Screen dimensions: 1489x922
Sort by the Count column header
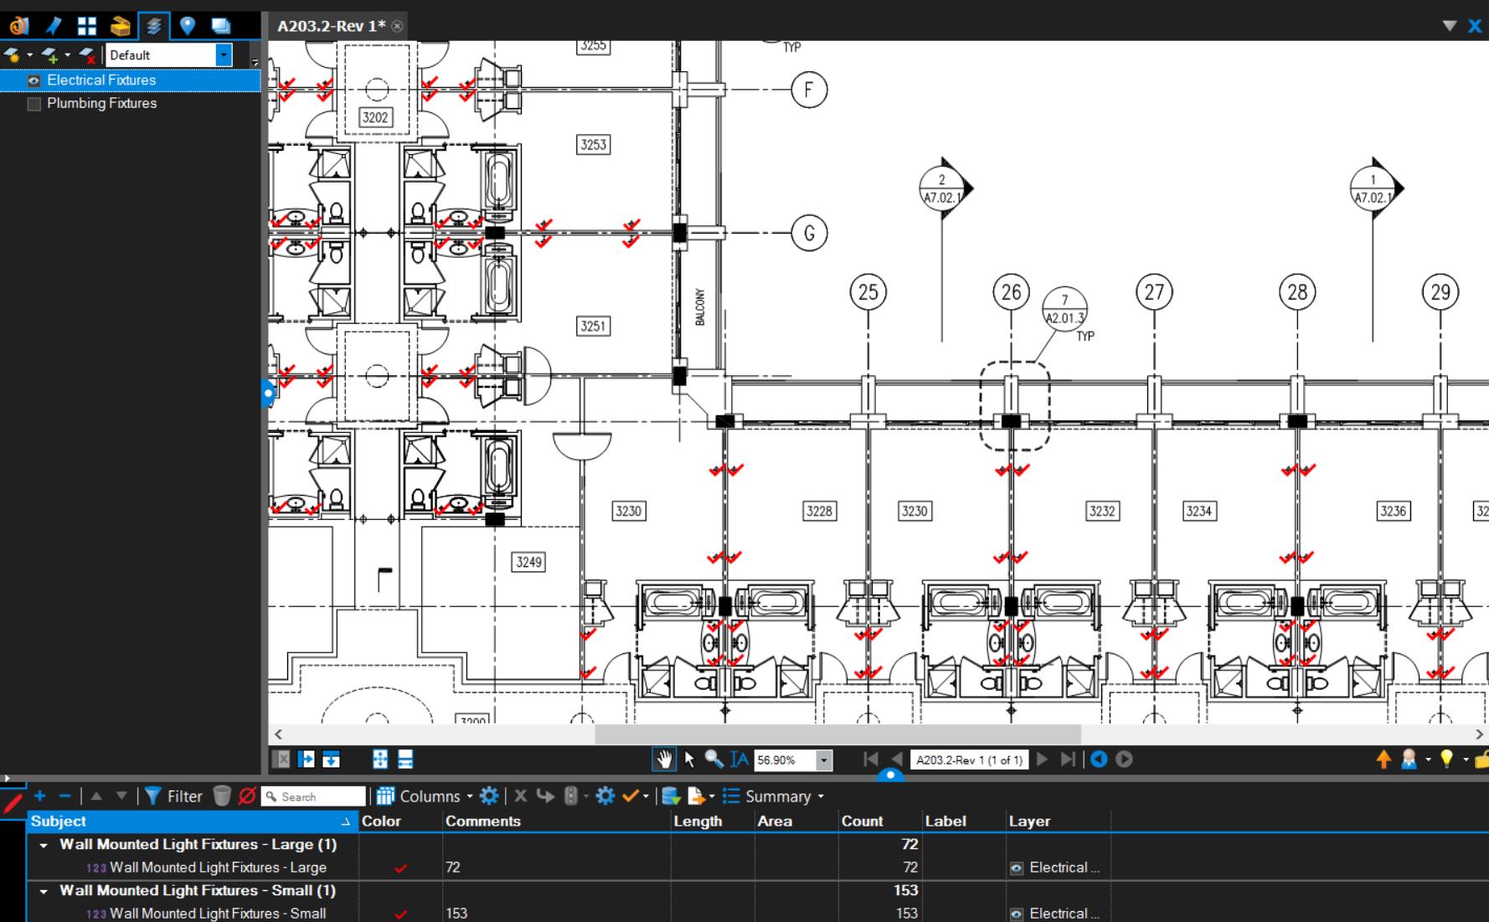point(879,822)
